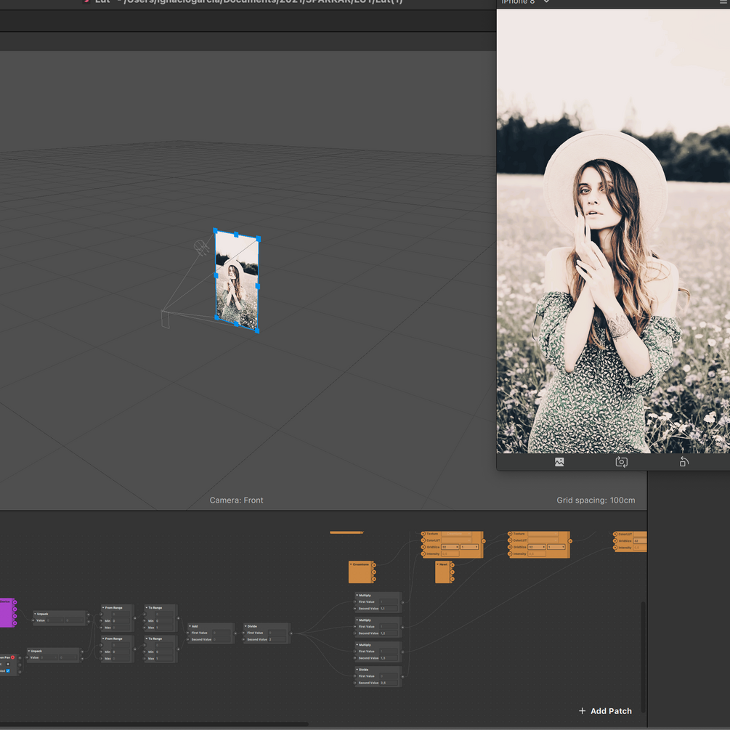
Task: Toggle the unchecked box on the Screen Pan patch
Action: (8, 664)
